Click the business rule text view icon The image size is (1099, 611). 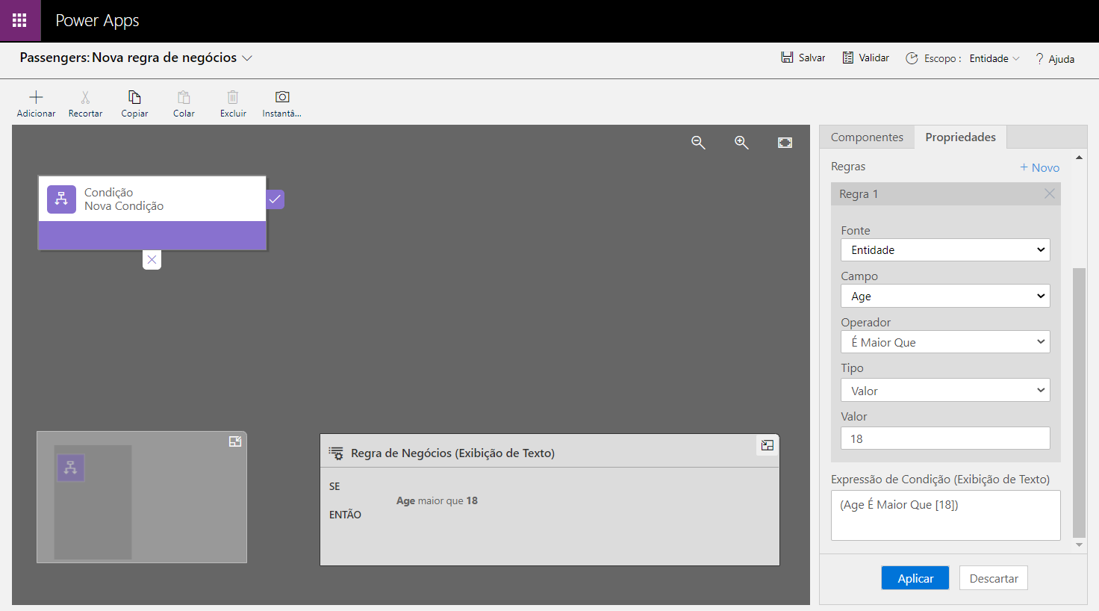336,453
